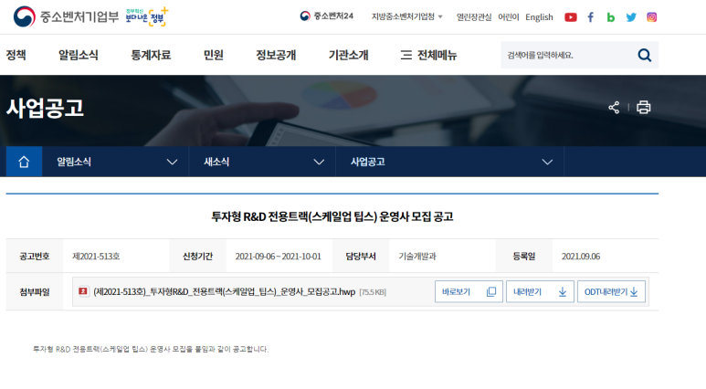Viewport: 706px width, 389px height.
Task: Open 열린장관실 link
Action: (x=474, y=17)
